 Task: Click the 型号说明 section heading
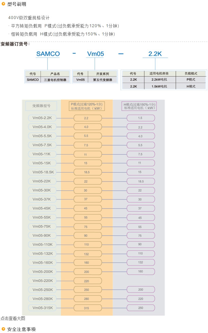coord(17,4)
